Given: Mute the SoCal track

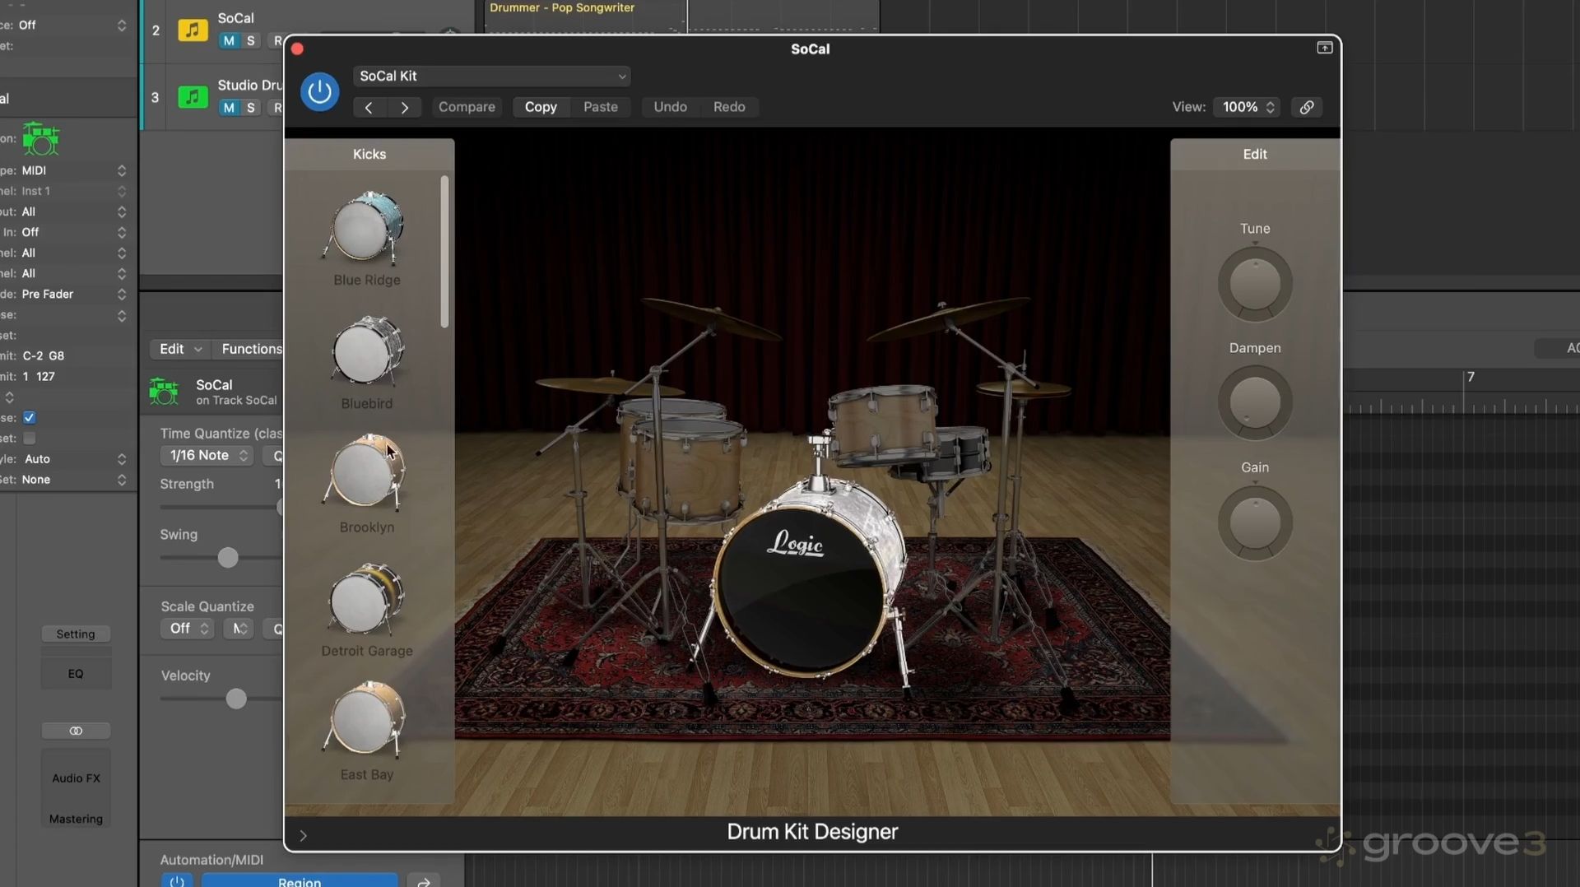Looking at the screenshot, I should 229,40.
